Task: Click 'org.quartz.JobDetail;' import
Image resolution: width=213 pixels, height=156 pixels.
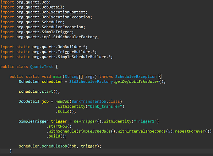Action: (x=40, y=7)
